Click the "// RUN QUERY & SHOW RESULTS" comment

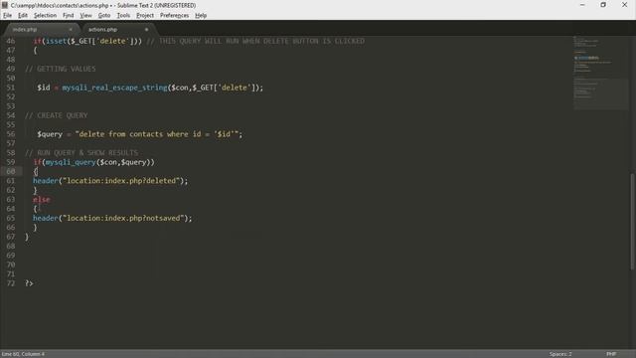point(81,153)
